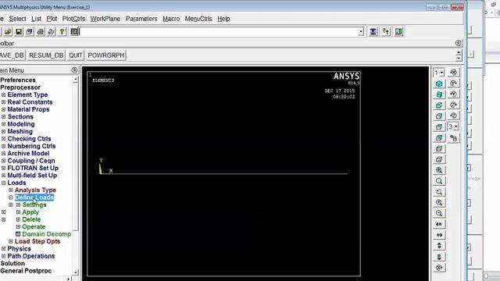Open the window number '1' dropdown
This screenshot has width=500, height=281.
pos(439,73)
